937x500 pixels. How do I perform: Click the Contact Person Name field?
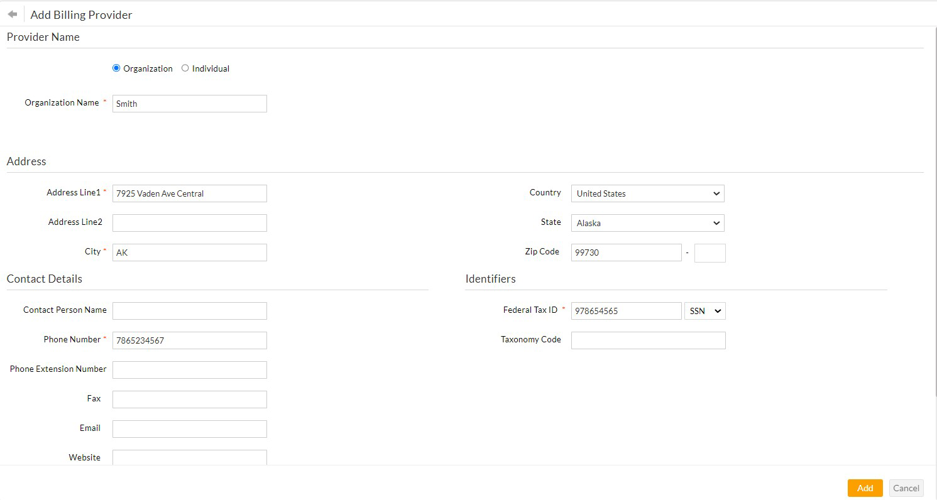pos(189,310)
